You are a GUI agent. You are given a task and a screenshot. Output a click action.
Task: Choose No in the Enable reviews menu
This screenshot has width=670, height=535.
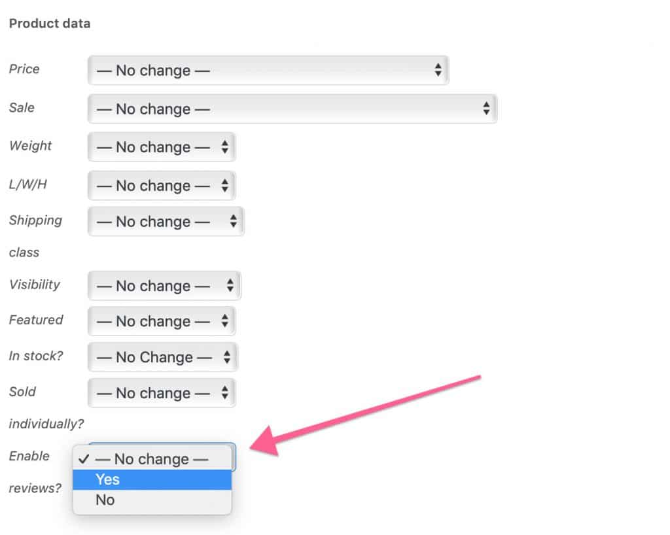[x=152, y=500]
